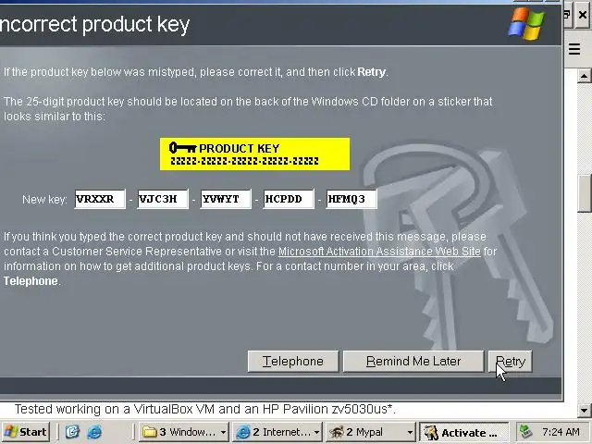Viewport: 592px width, 444px height.
Task: Click the scrollbar down arrow
Action: coord(584,410)
